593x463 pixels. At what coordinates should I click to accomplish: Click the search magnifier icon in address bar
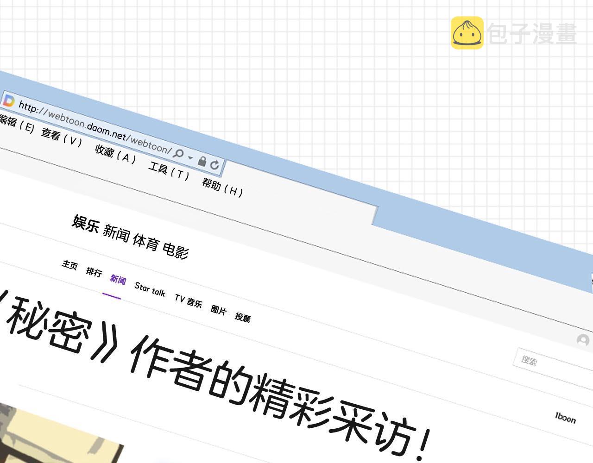point(178,154)
